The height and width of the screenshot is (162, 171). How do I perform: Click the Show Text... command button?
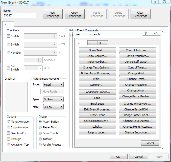coord(97,50)
